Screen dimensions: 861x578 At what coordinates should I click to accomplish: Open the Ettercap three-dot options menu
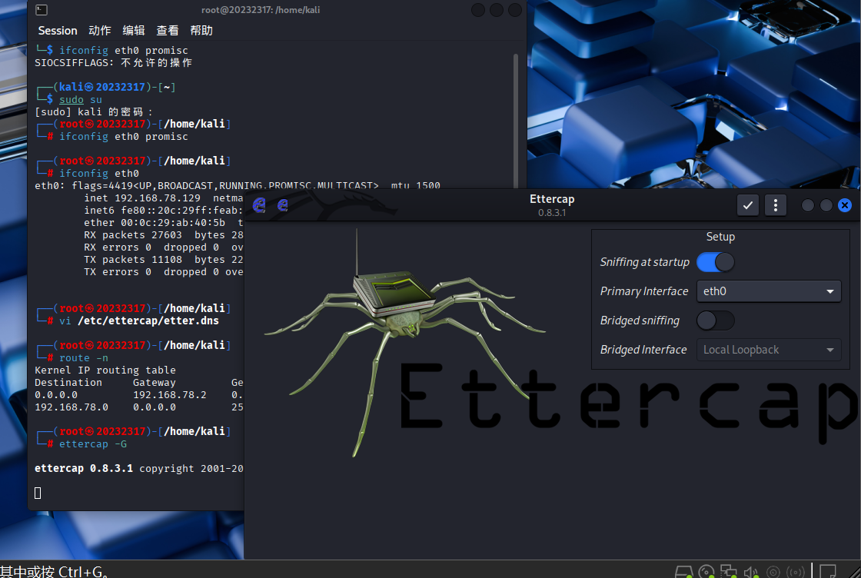[x=776, y=205]
